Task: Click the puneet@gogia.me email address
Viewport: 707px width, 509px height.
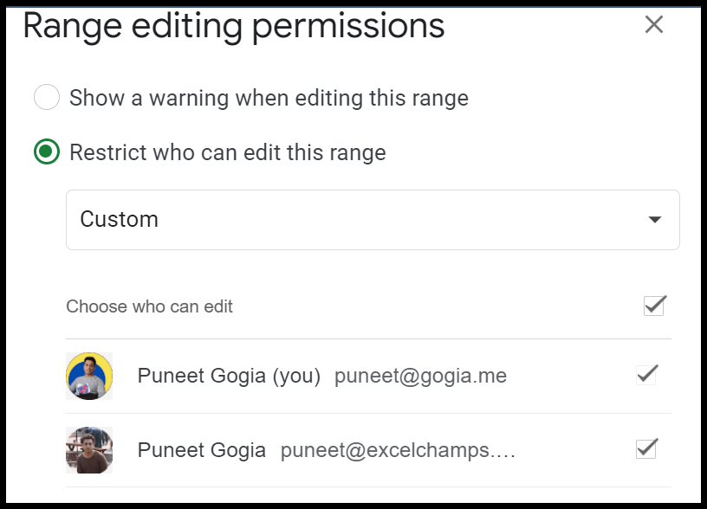Action: [x=421, y=376]
